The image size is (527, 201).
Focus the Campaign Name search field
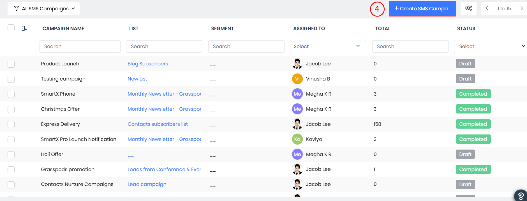80,46
